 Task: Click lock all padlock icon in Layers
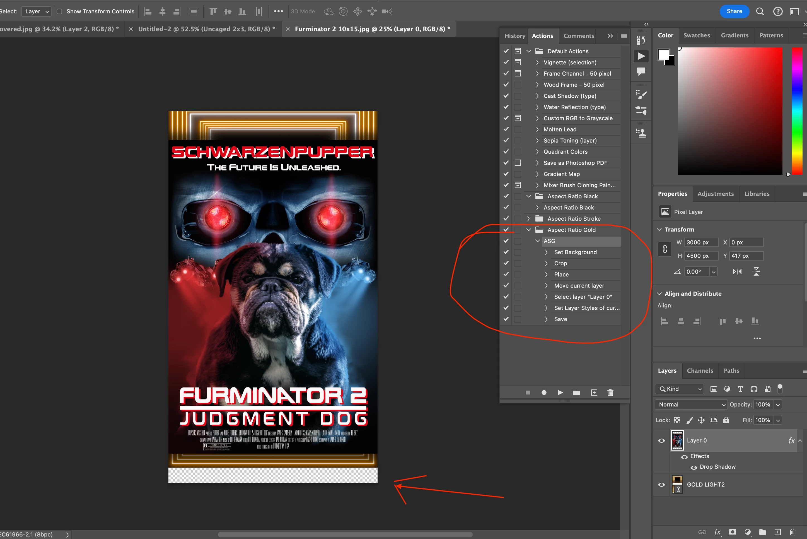click(726, 420)
